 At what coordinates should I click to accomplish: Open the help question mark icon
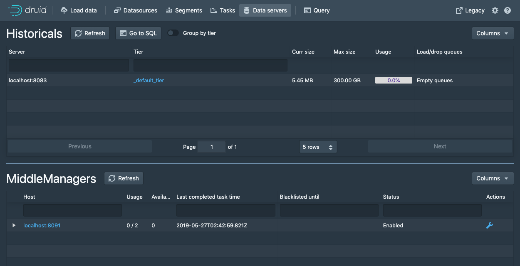tap(508, 10)
